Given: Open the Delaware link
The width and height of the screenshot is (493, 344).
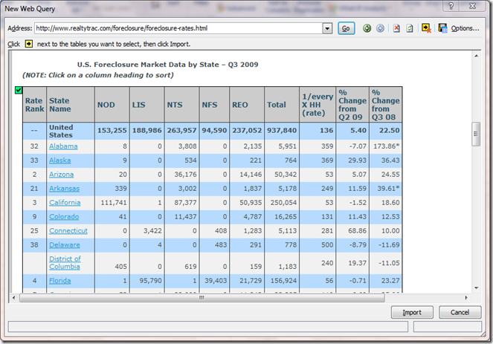Looking at the screenshot, I should tap(65, 245).
